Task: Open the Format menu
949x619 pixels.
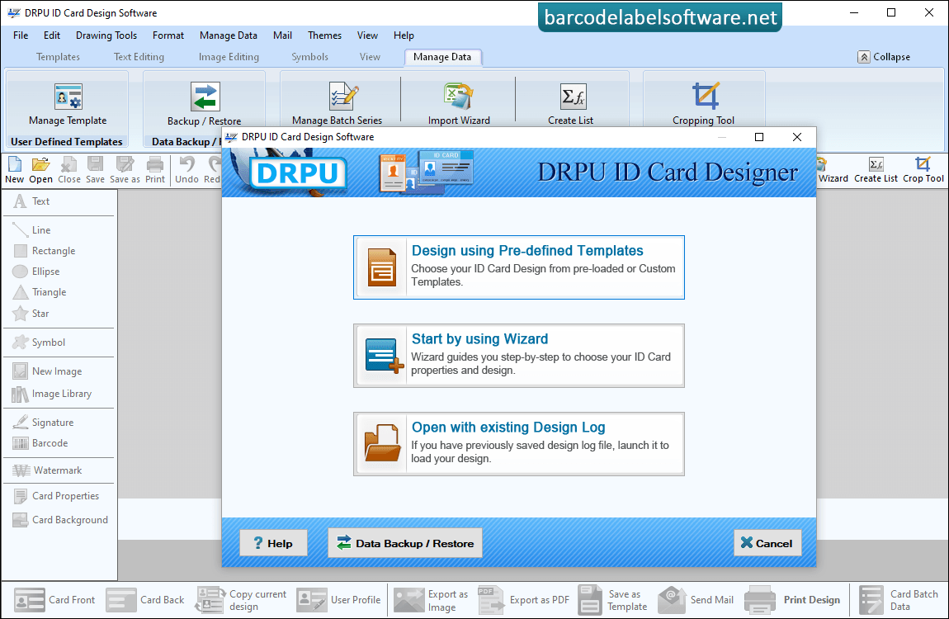Action: [168, 35]
